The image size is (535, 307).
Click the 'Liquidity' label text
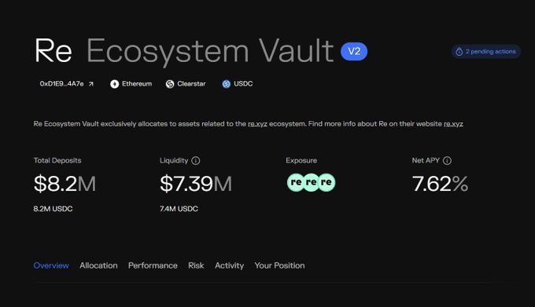(x=174, y=161)
